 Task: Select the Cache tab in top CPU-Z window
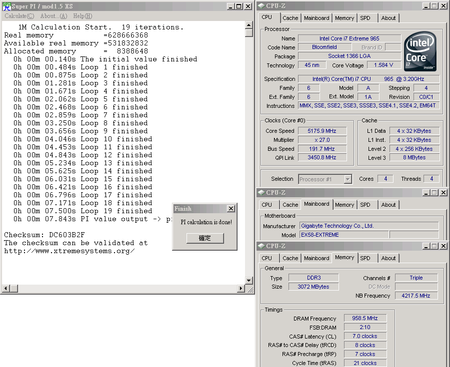tap(290, 18)
